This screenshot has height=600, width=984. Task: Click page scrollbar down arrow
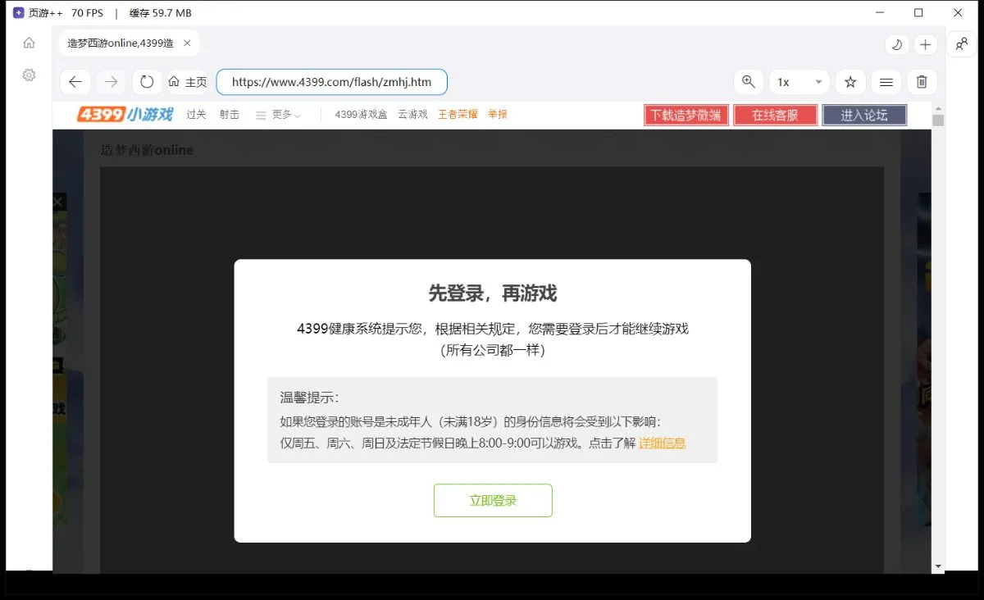click(938, 566)
